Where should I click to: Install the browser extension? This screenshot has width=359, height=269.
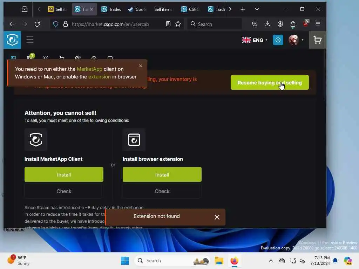pos(162,174)
